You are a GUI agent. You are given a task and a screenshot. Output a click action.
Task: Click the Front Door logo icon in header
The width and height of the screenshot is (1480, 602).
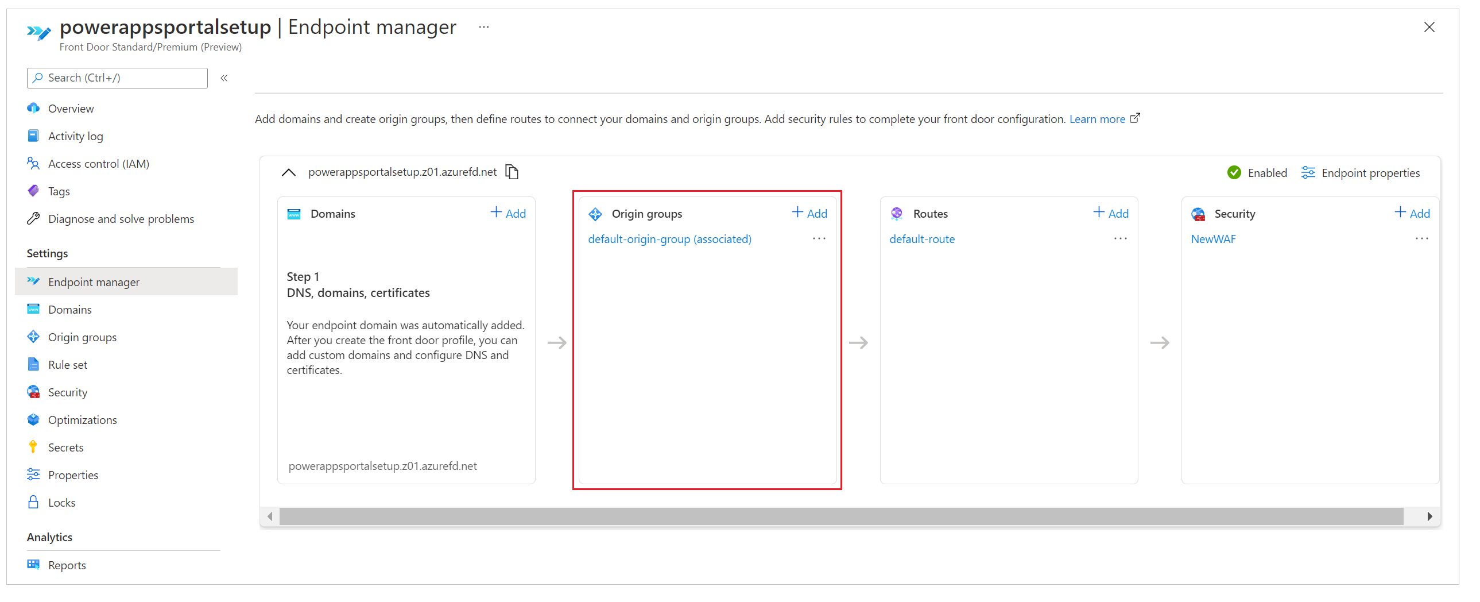38,32
